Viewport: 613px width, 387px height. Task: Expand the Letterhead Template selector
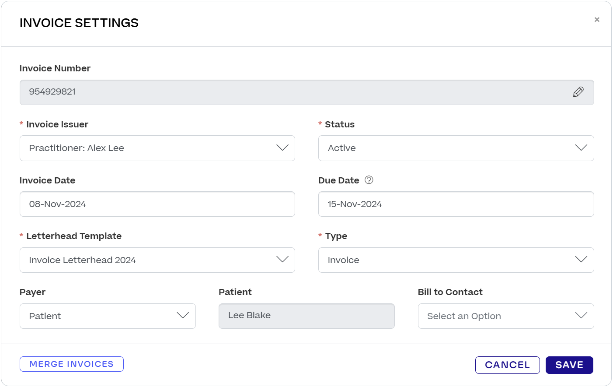[157, 260]
